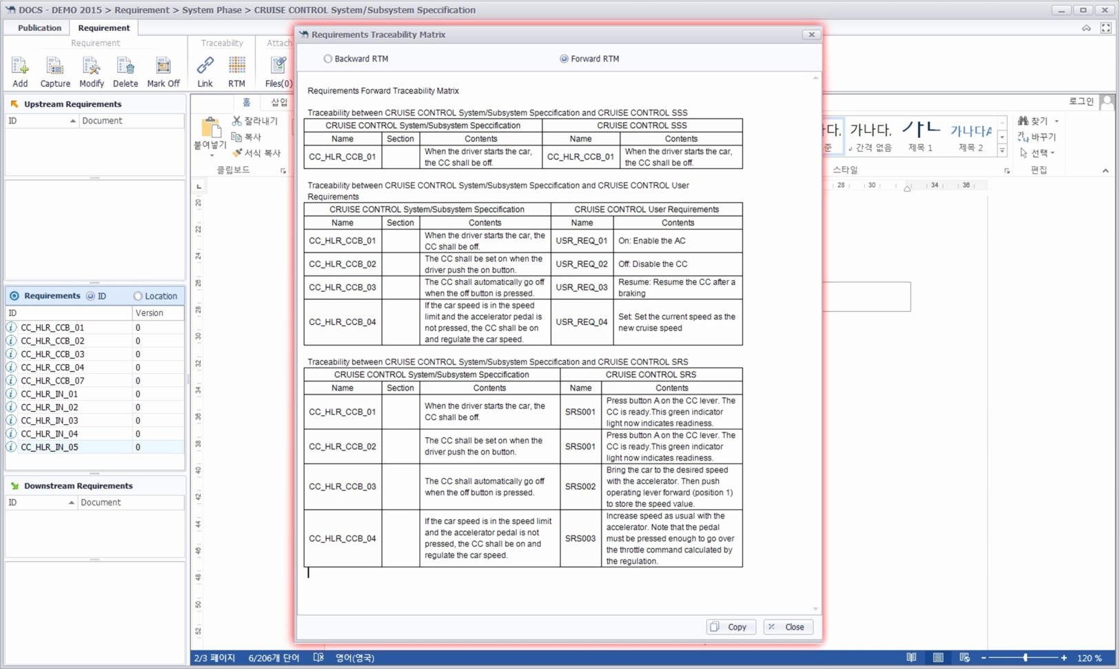Switch to the Requirement tab
The width and height of the screenshot is (1120, 669).
tap(104, 28)
